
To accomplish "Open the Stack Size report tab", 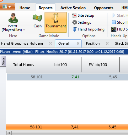I will coord(121,43).
